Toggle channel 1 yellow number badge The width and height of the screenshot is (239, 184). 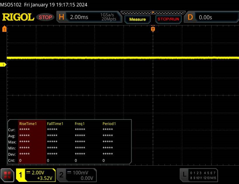tap(20, 175)
